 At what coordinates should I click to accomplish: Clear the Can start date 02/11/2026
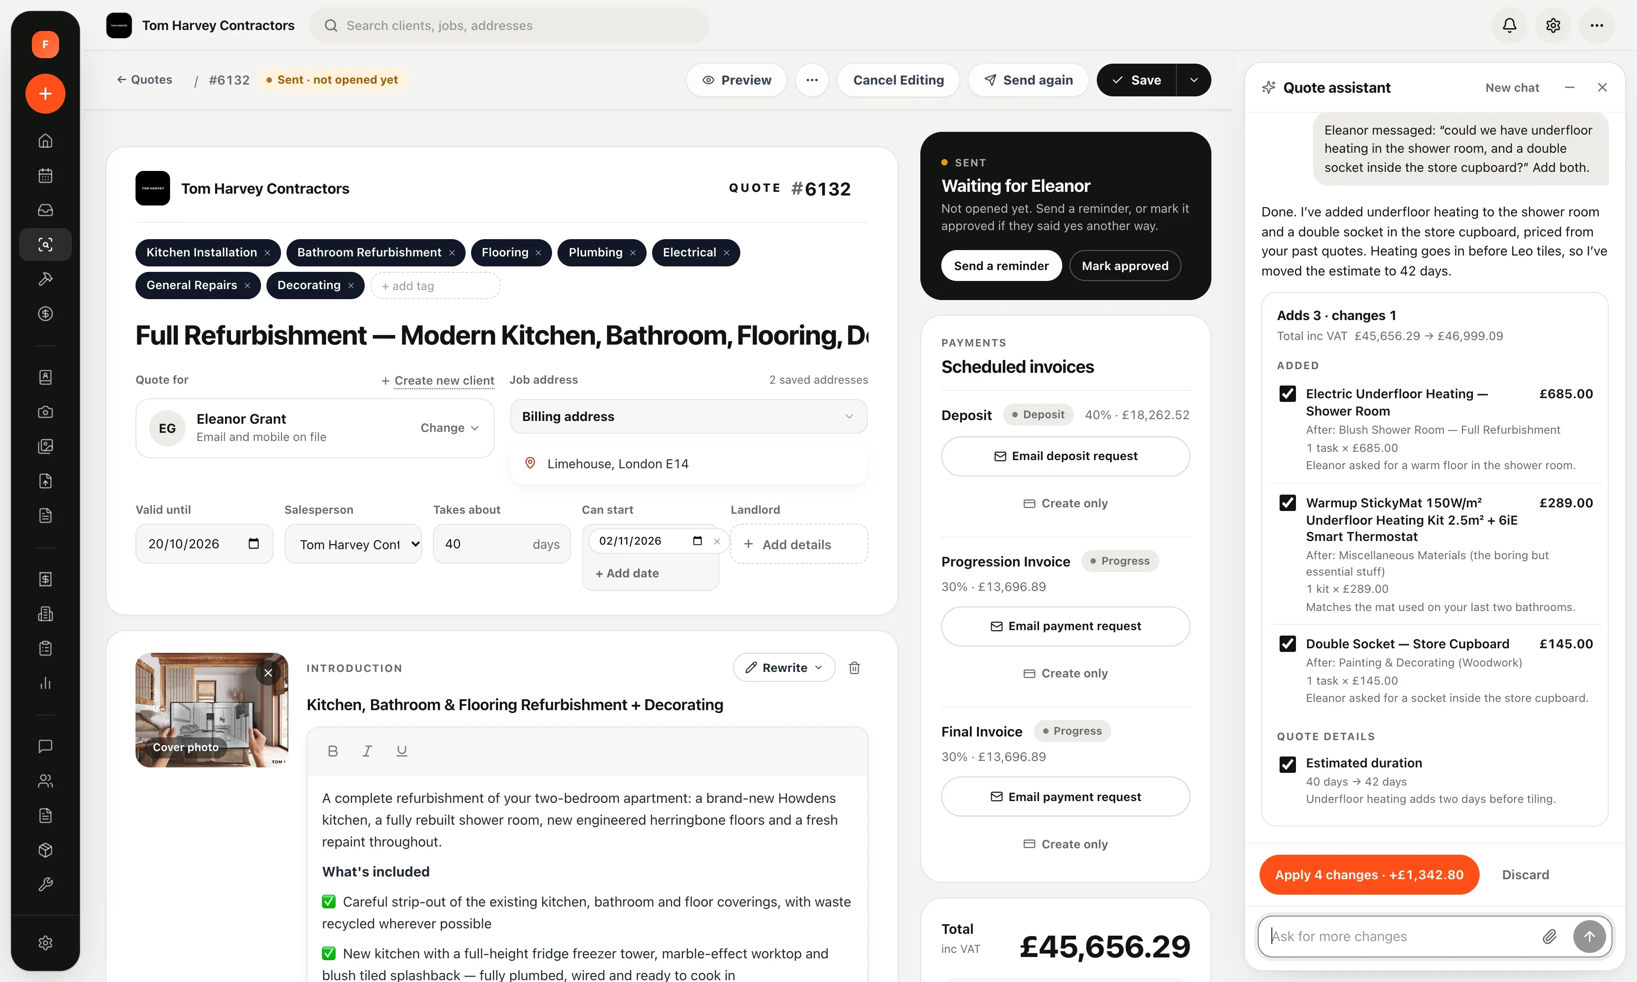[x=717, y=541]
